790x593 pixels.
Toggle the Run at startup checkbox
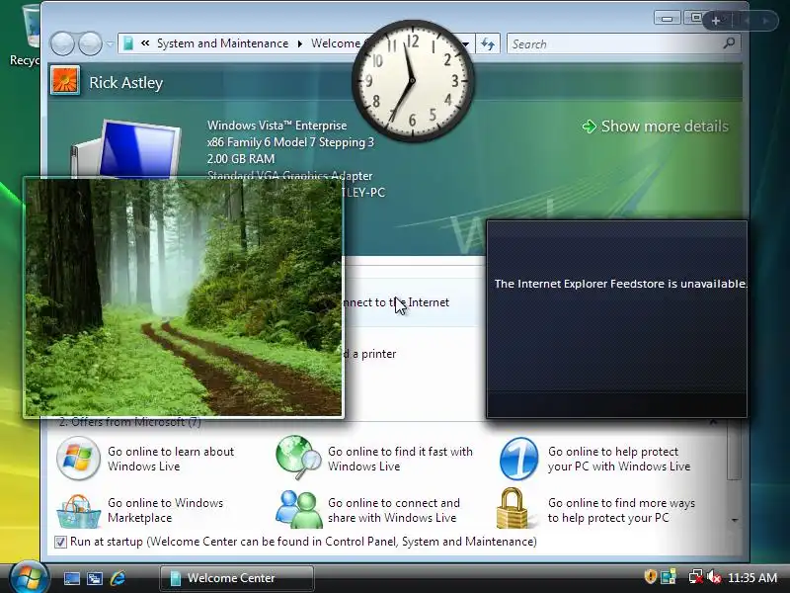[x=60, y=542]
